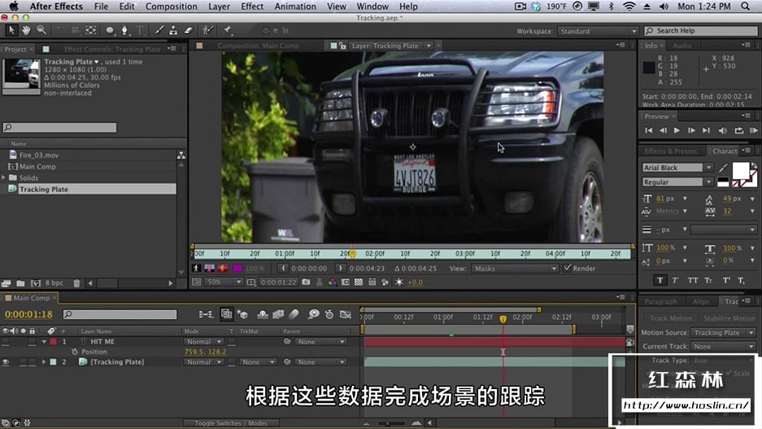Image resolution: width=762 pixels, height=429 pixels.
Task: Click the eyedropper in Character panel
Action: click(723, 168)
